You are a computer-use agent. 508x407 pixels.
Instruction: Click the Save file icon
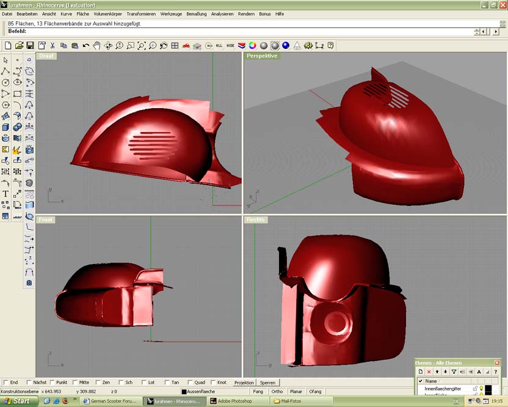click(x=30, y=45)
